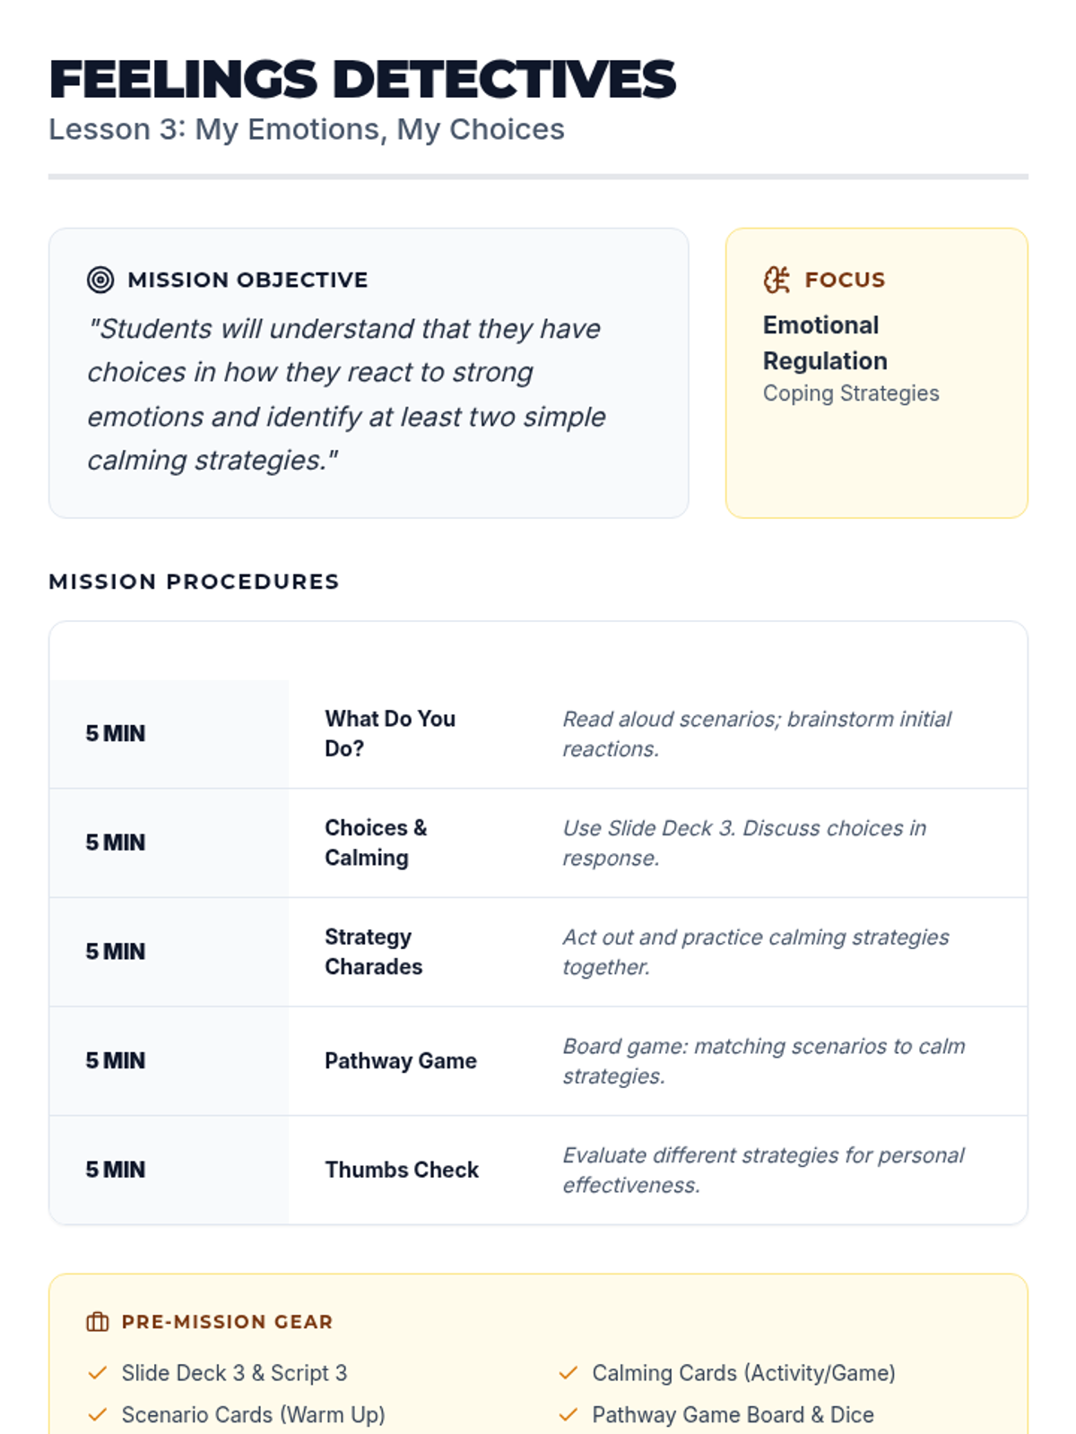Click the Pathway Game activity name

pos(401,1061)
